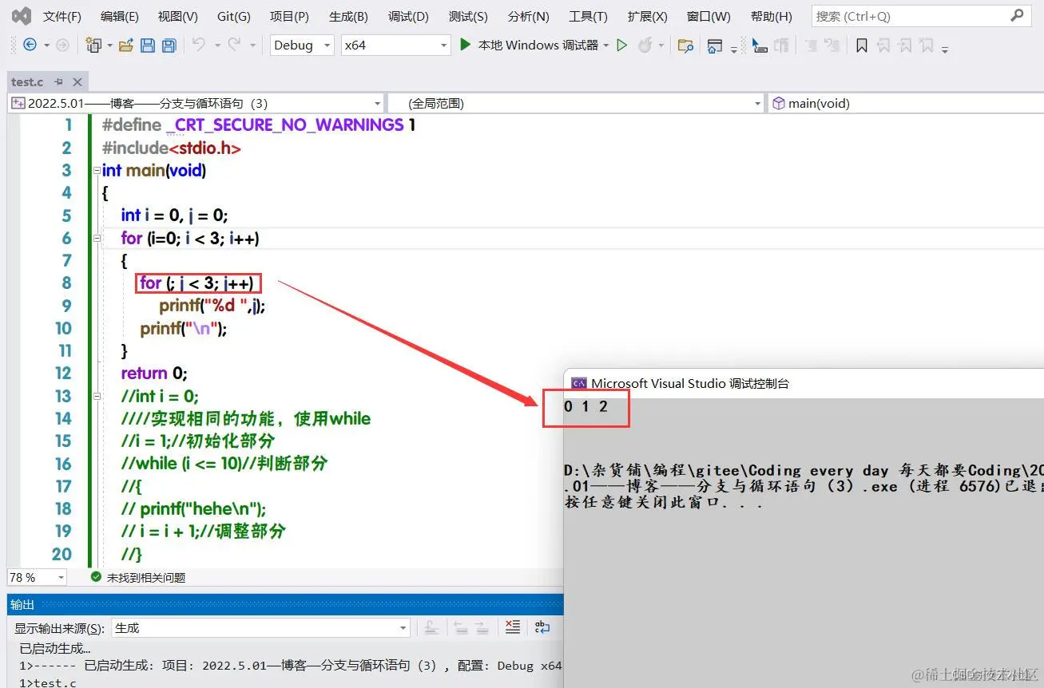Viewport: 1044px width, 688px height.
Task: Open the project scope dropdown 2022.5.01
Action: click(x=196, y=103)
